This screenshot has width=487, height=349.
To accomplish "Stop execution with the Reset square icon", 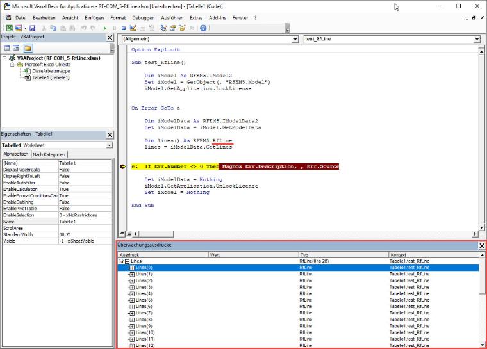I will pos(124,28).
